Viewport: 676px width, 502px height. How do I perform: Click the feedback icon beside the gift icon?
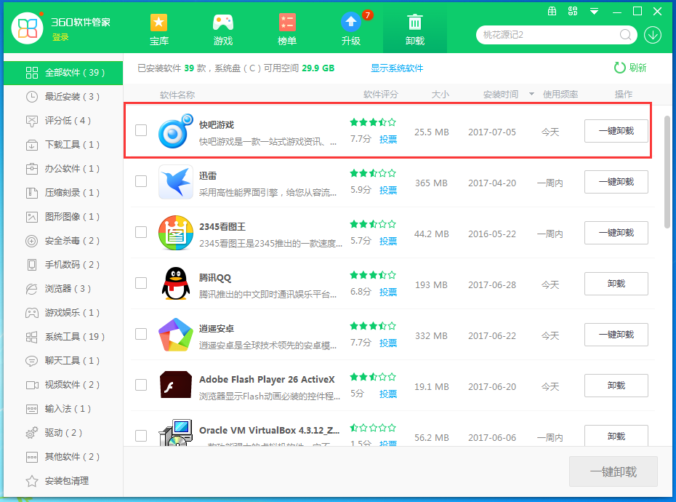(573, 11)
